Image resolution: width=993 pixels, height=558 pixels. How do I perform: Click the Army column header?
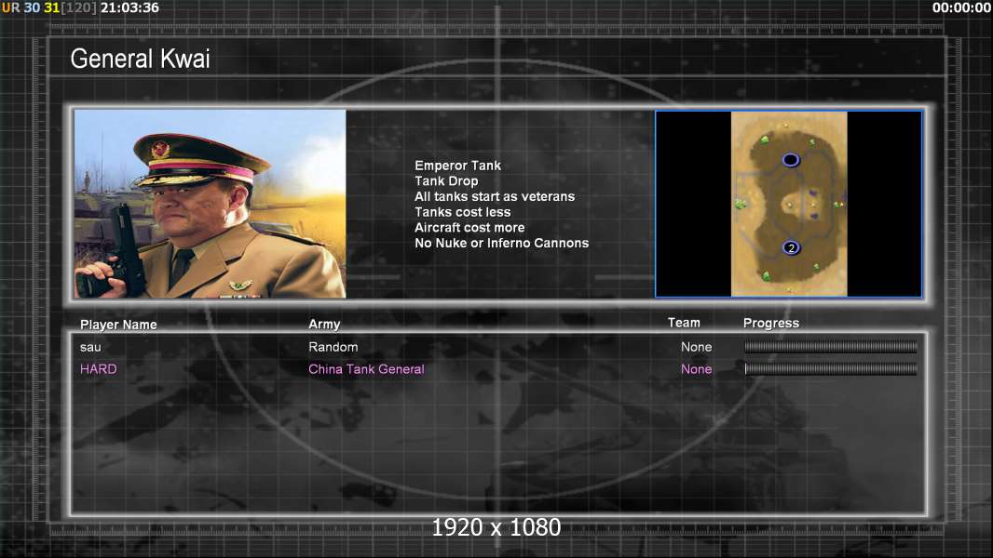[x=324, y=325]
